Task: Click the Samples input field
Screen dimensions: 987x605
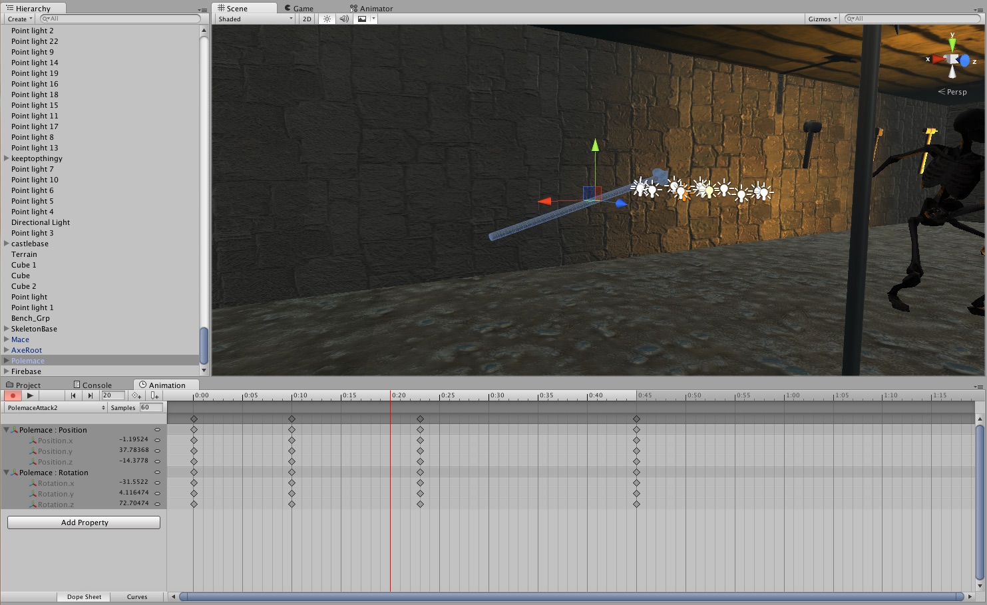Action: click(x=151, y=407)
